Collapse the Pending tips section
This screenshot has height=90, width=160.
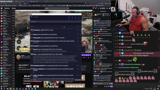[80, 21]
